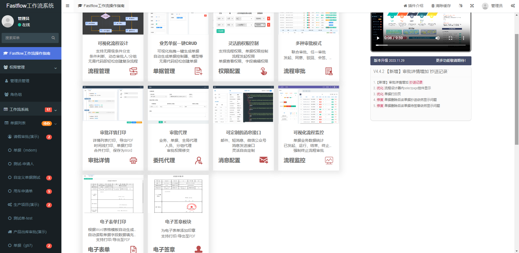
Task: Mute the video volume
Action: (437, 38)
